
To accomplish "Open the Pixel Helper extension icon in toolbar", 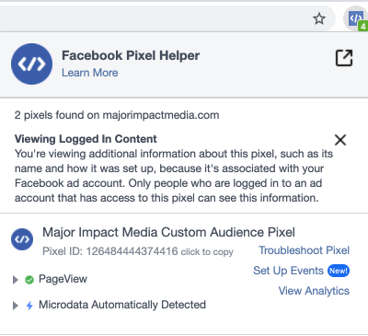I will pyautogui.click(x=356, y=18).
